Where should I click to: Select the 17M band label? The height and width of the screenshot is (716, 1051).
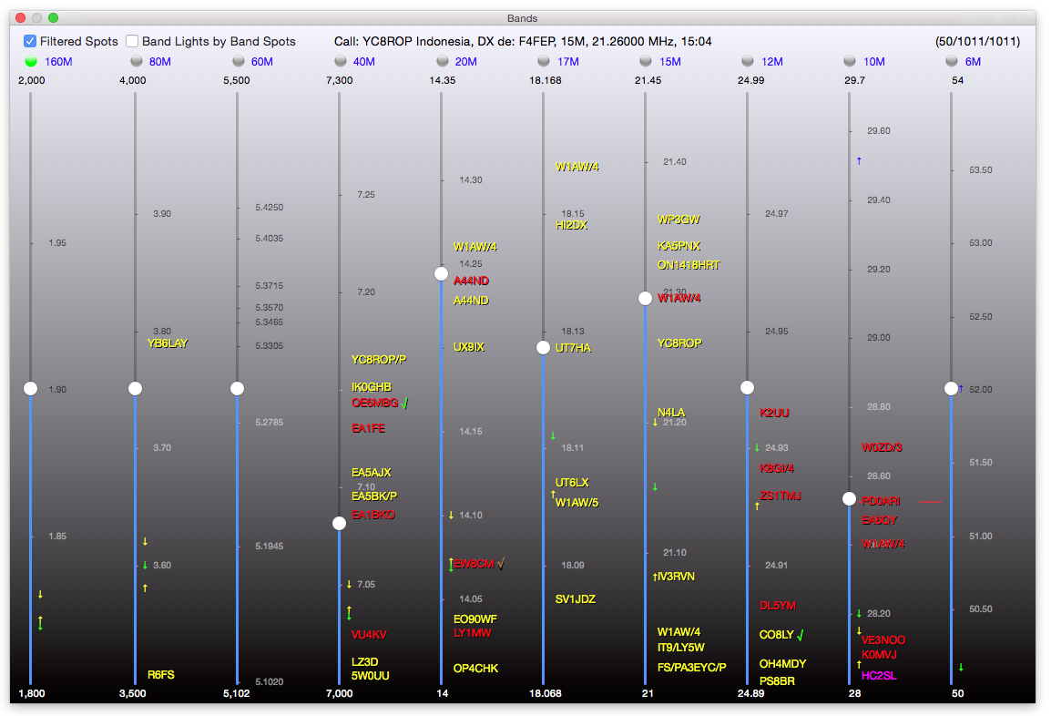coord(568,62)
